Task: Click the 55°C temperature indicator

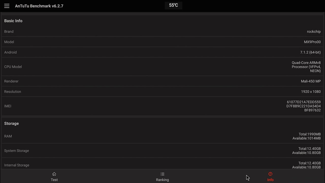Action: [x=173, y=5]
